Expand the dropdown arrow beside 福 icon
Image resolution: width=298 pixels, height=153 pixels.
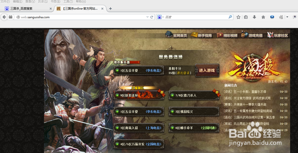pos(287,17)
